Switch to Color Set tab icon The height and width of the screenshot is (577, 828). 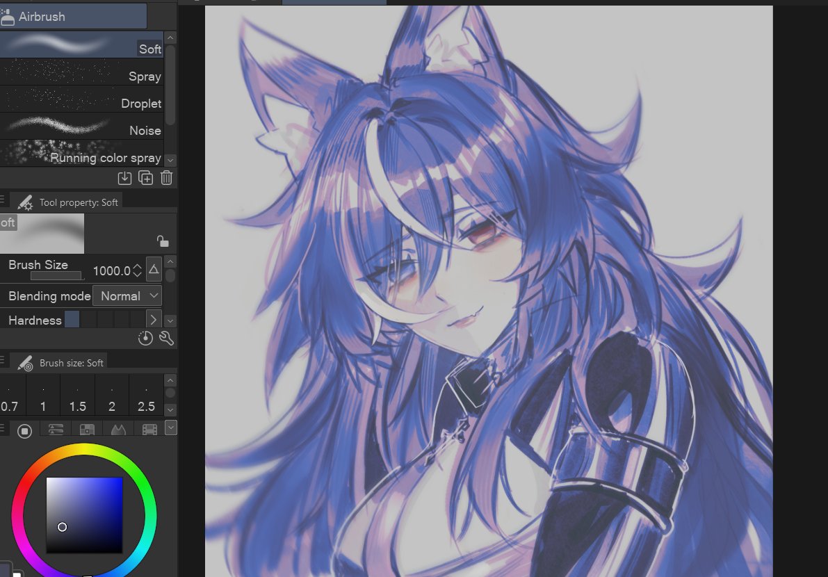pos(87,430)
